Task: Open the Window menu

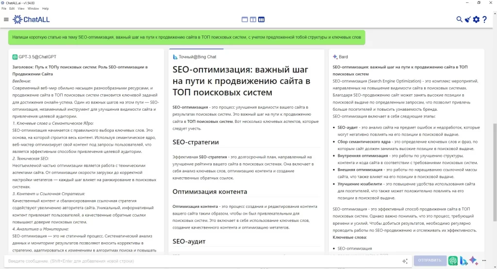Action: 33,9
